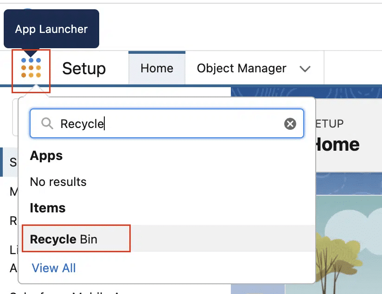Open the Object Manager tab
The width and height of the screenshot is (382, 294).
(x=241, y=69)
